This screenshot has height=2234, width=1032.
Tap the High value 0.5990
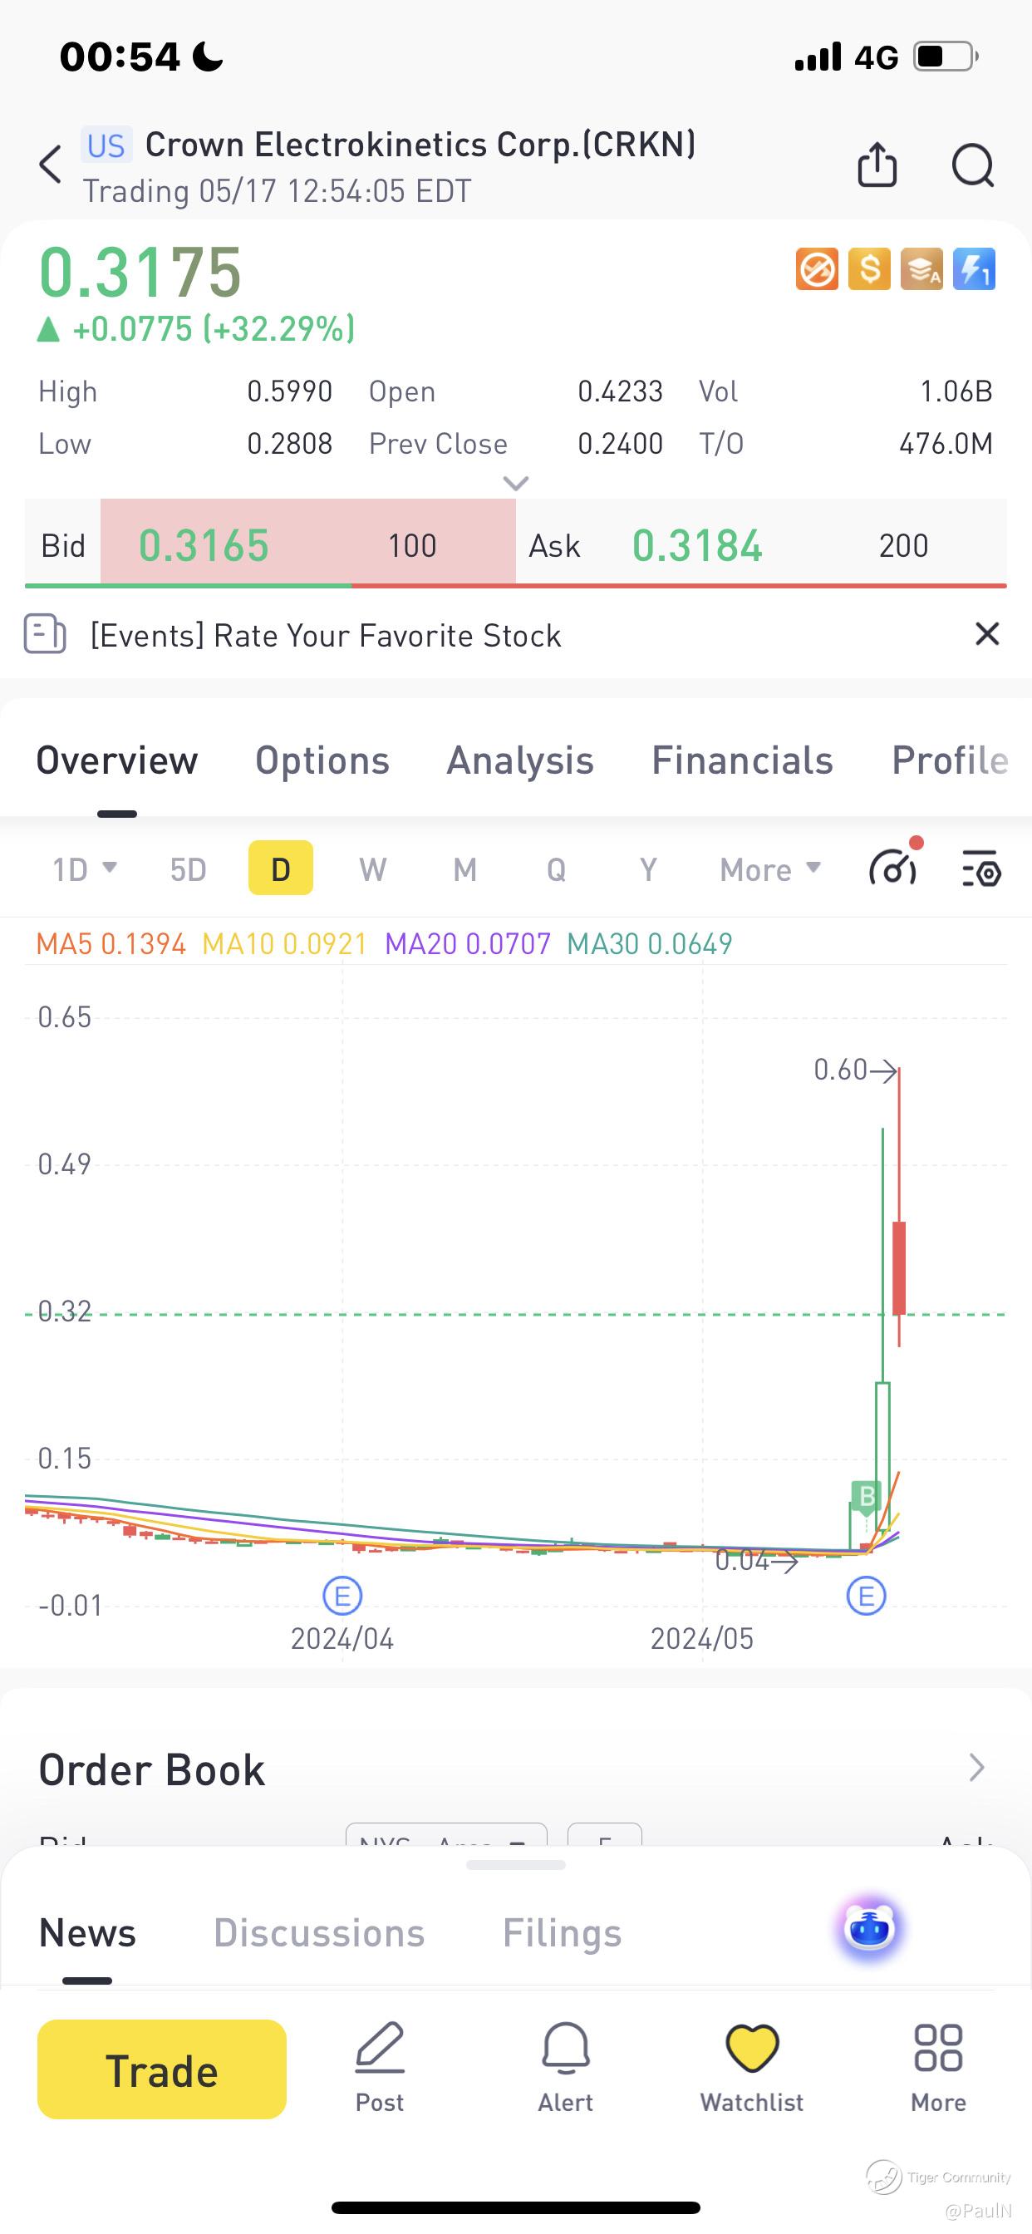coord(290,391)
